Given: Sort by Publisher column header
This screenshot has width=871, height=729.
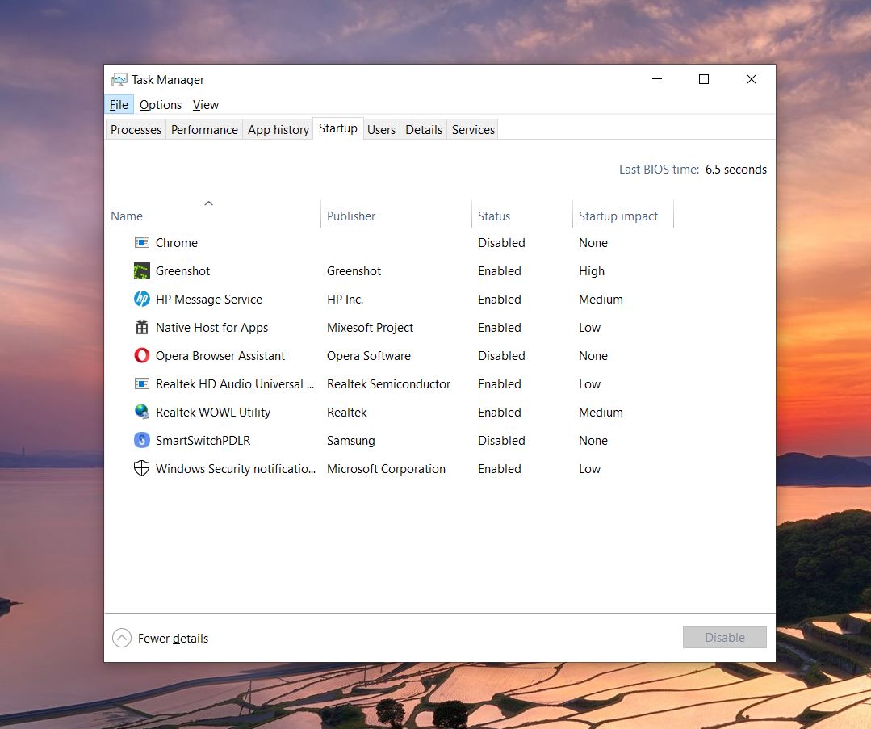Looking at the screenshot, I should pos(396,214).
